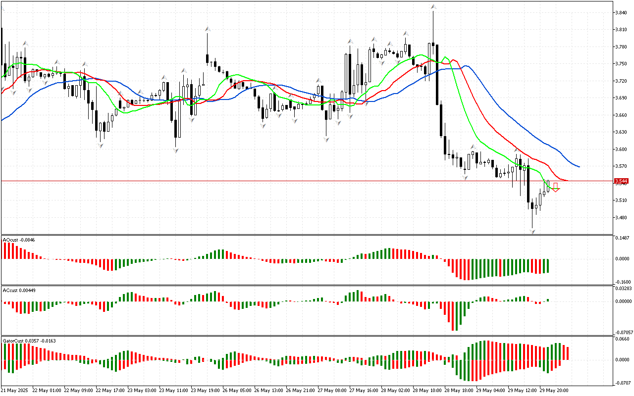Select the ACcust indicator label
Screen dimensions: 634x396
(18, 290)
